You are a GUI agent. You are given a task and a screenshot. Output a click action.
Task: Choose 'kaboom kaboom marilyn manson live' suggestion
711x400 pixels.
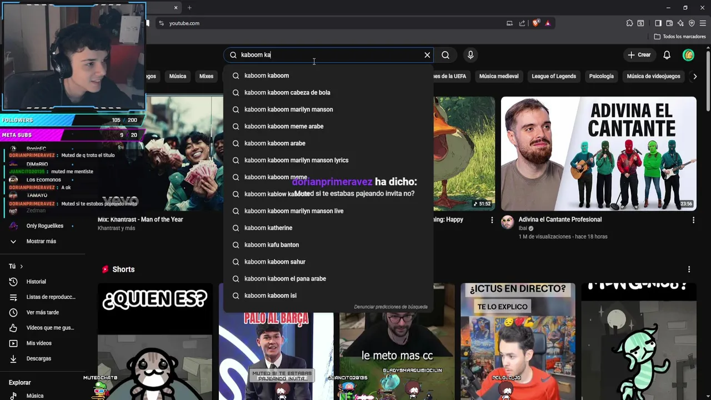pyautogui.click(x=328, y=211)
